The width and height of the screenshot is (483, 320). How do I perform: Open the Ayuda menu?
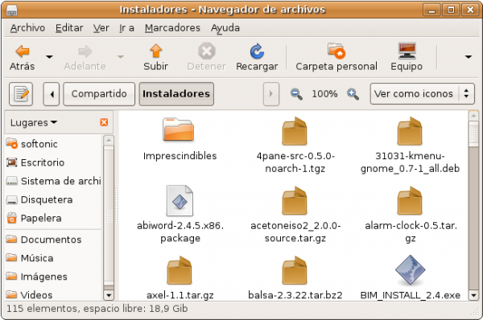click(225, 28)
